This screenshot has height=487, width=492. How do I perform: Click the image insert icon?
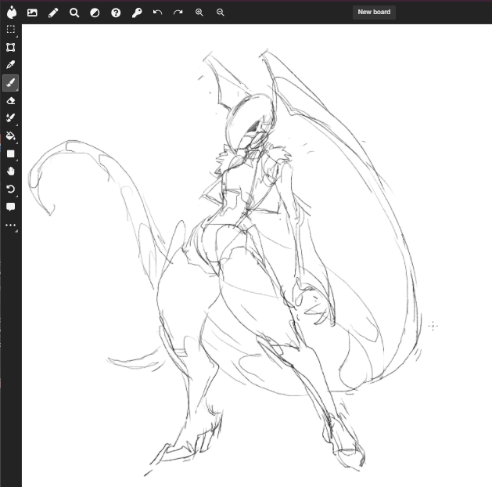click(32, 13)
